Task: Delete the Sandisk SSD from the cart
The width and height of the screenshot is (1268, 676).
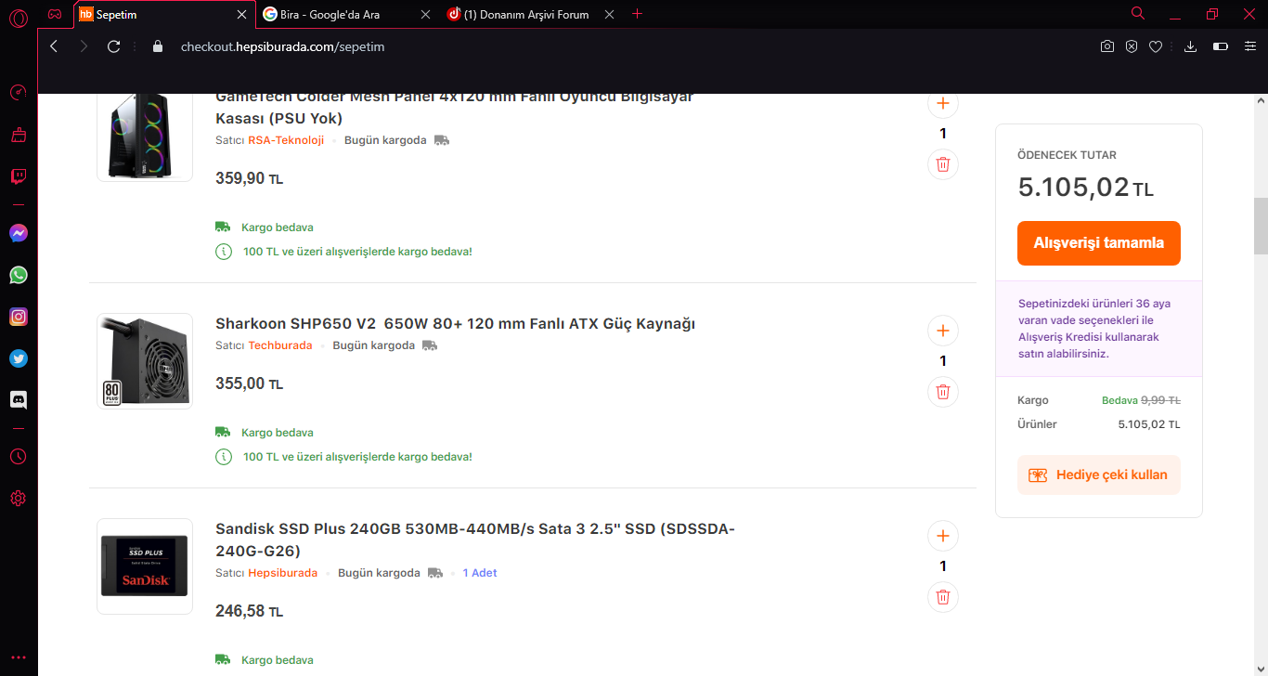Action: coord(943,597)
